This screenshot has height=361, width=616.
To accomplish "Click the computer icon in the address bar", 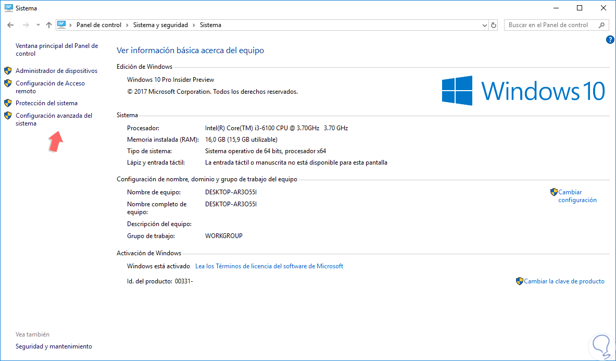I will point(61,25).
